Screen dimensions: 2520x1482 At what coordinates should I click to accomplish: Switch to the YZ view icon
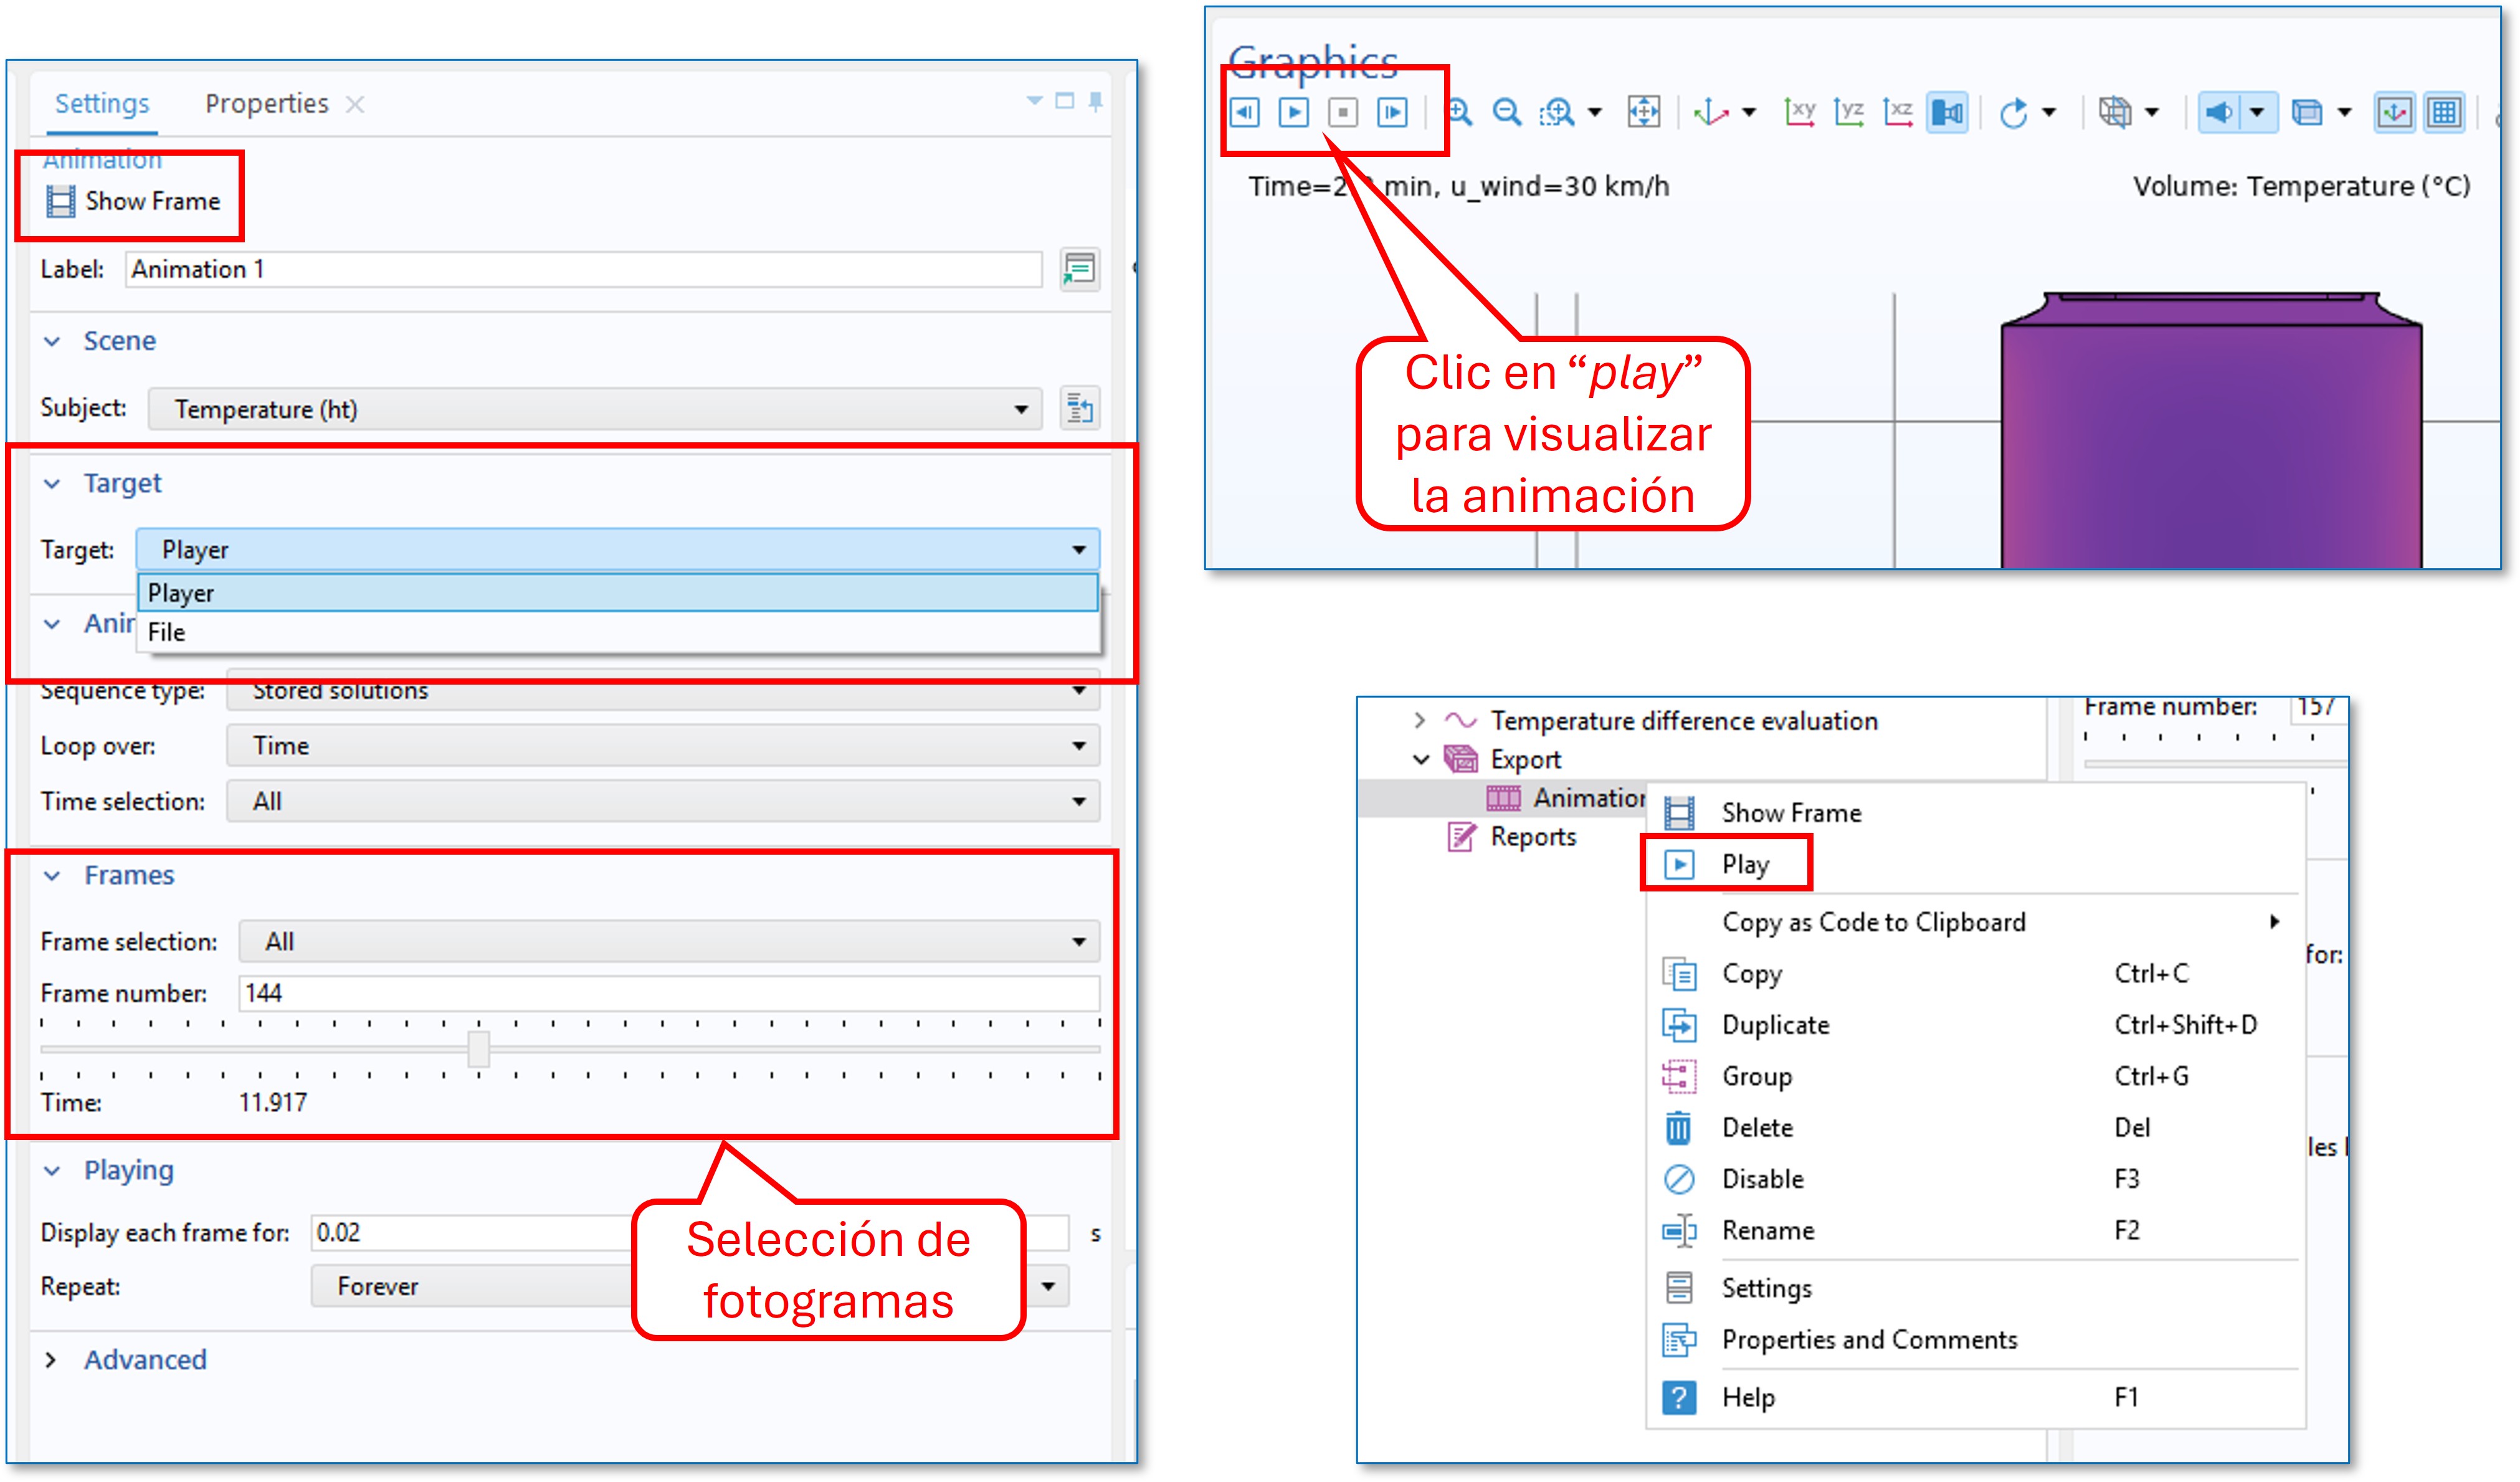pos(1848,112)
